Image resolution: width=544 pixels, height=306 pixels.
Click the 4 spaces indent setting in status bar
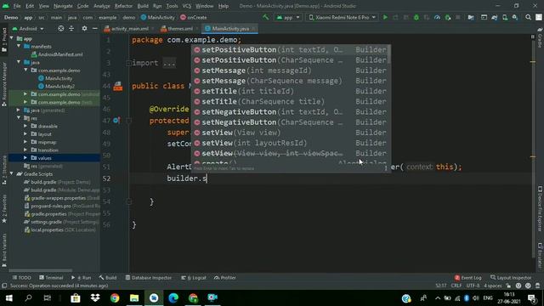pyautogui.click(x=493, y=286)
